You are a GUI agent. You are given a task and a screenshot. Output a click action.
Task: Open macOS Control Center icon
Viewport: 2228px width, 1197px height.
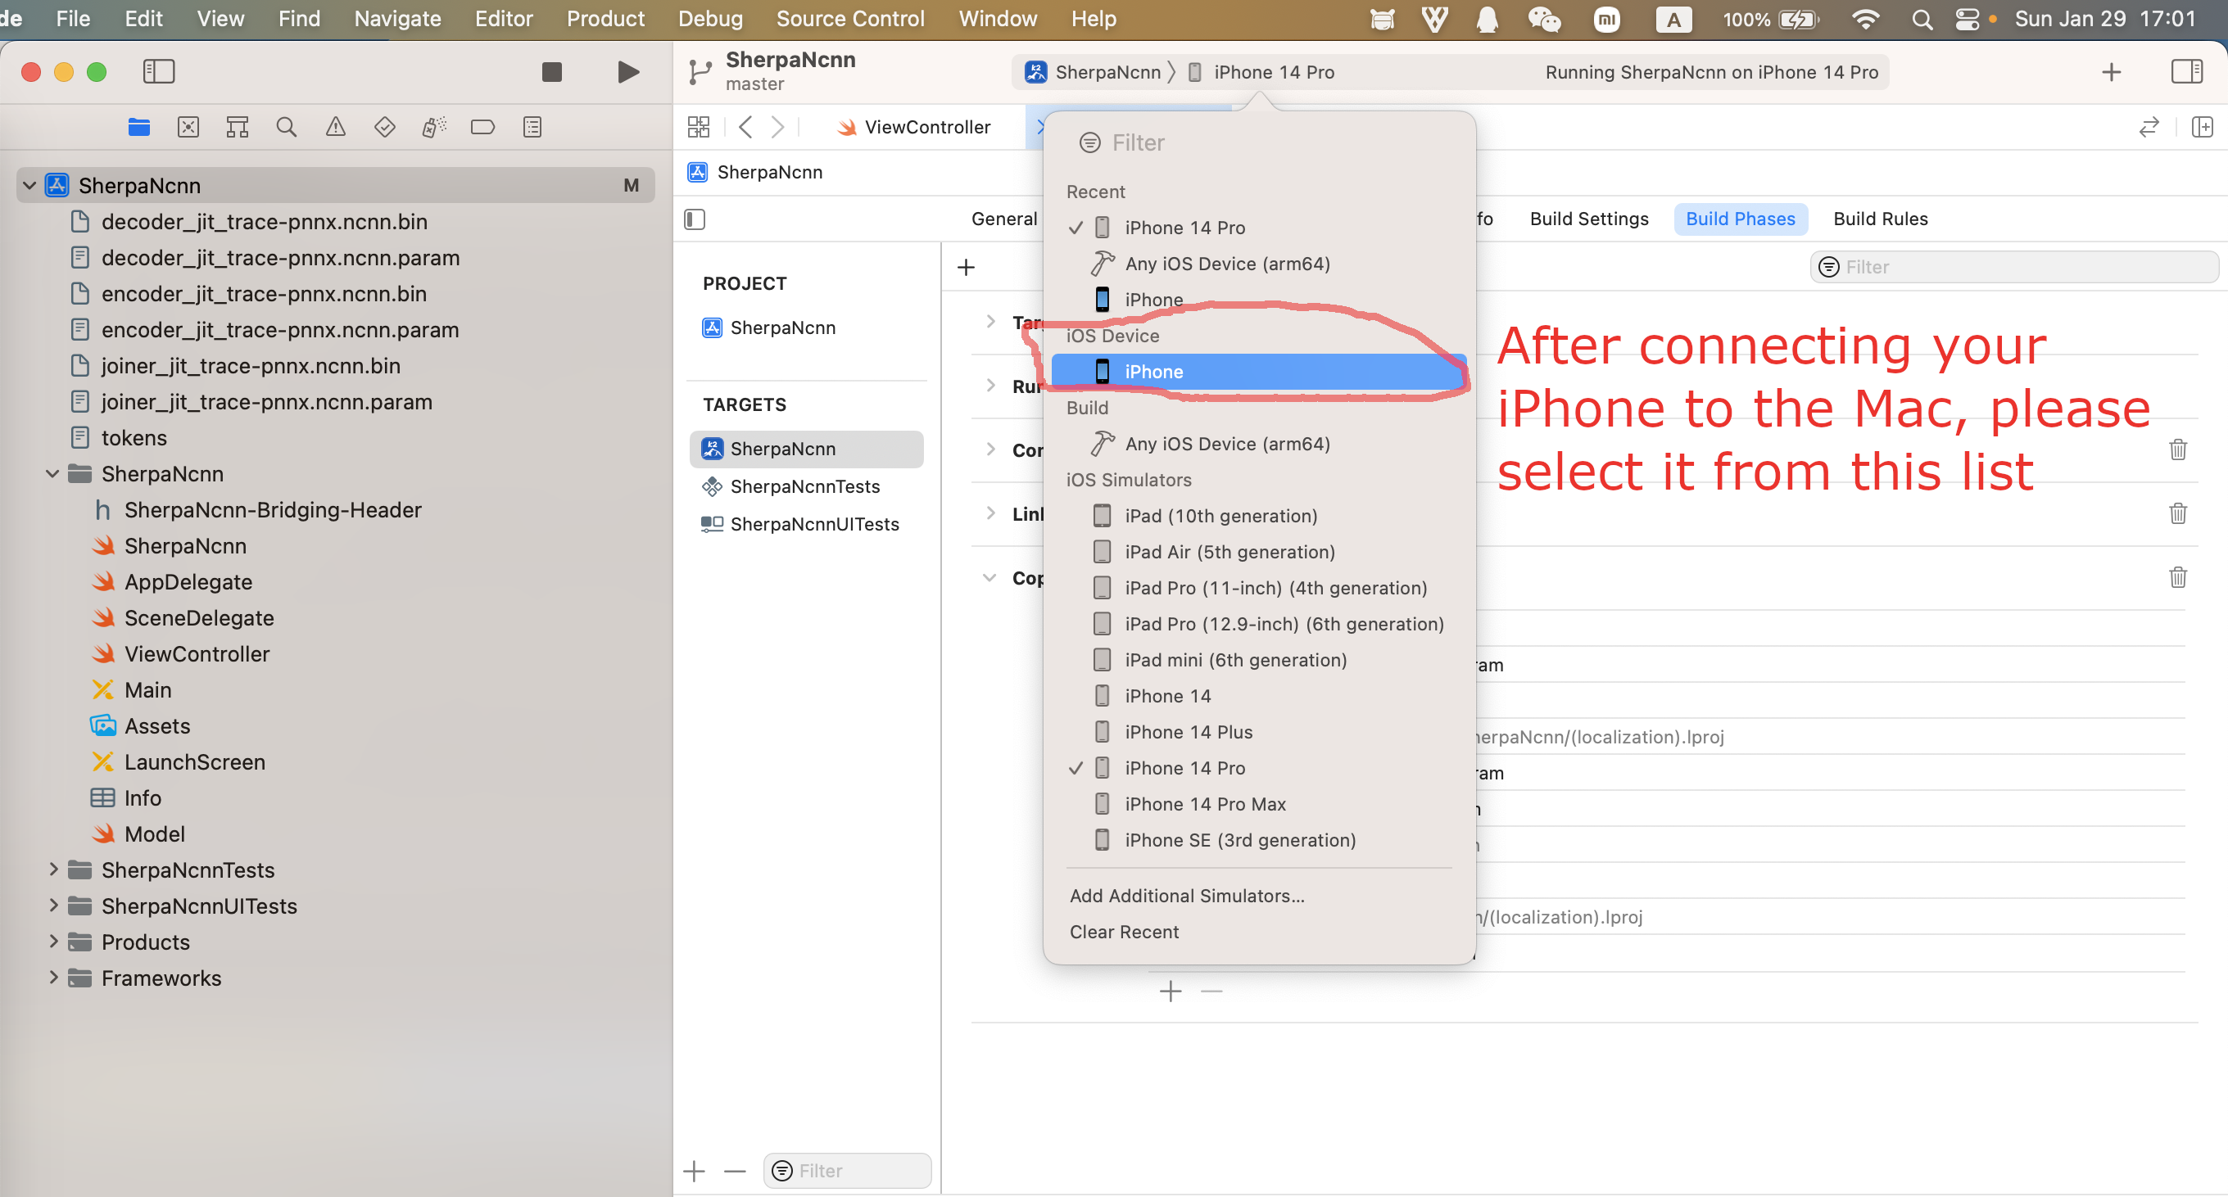(x=1966, y=19)
